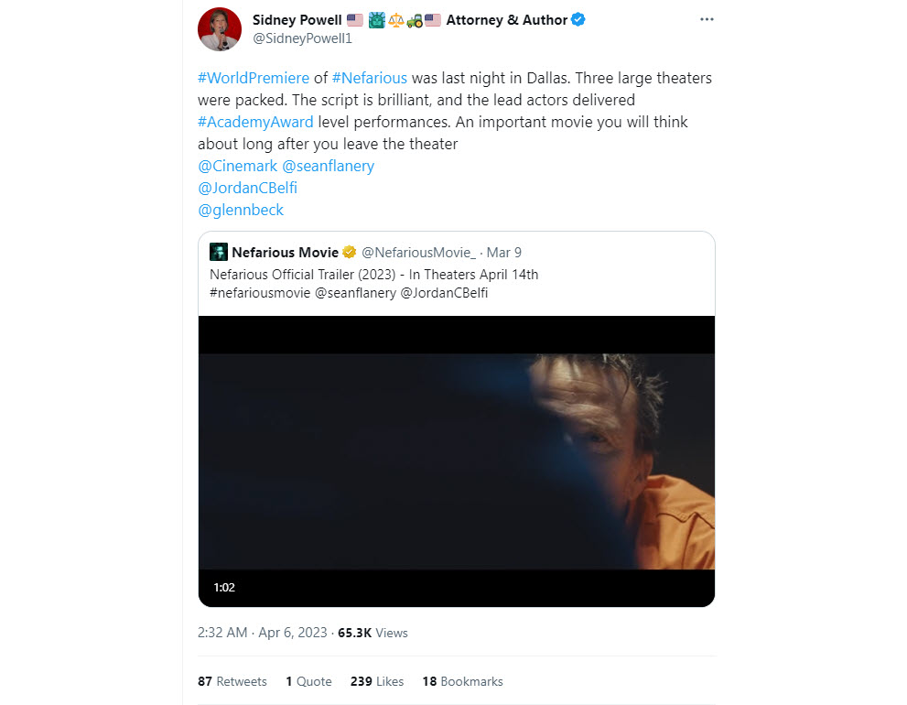This screenshot has height=705, width=907.
Task: Show the 1 Quote tweet
Action: tap(308, 681)
